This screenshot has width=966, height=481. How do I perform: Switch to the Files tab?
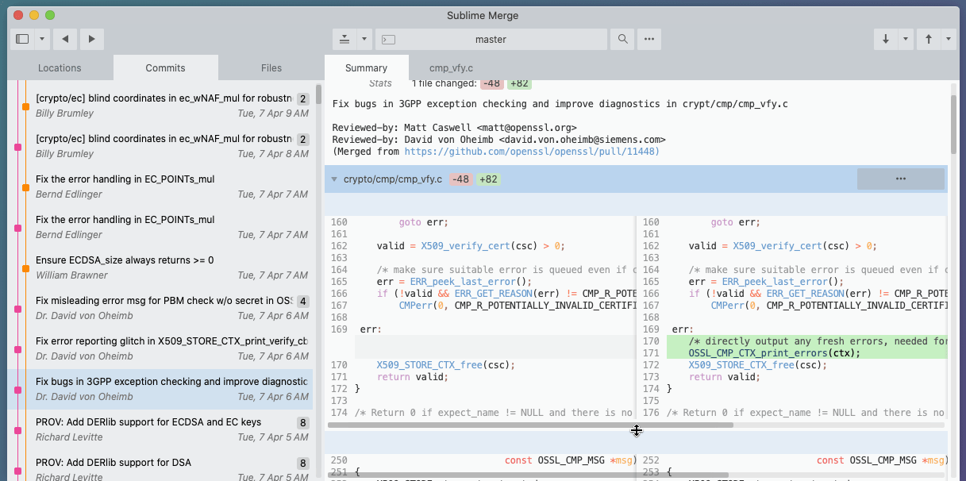pos(271,67)
